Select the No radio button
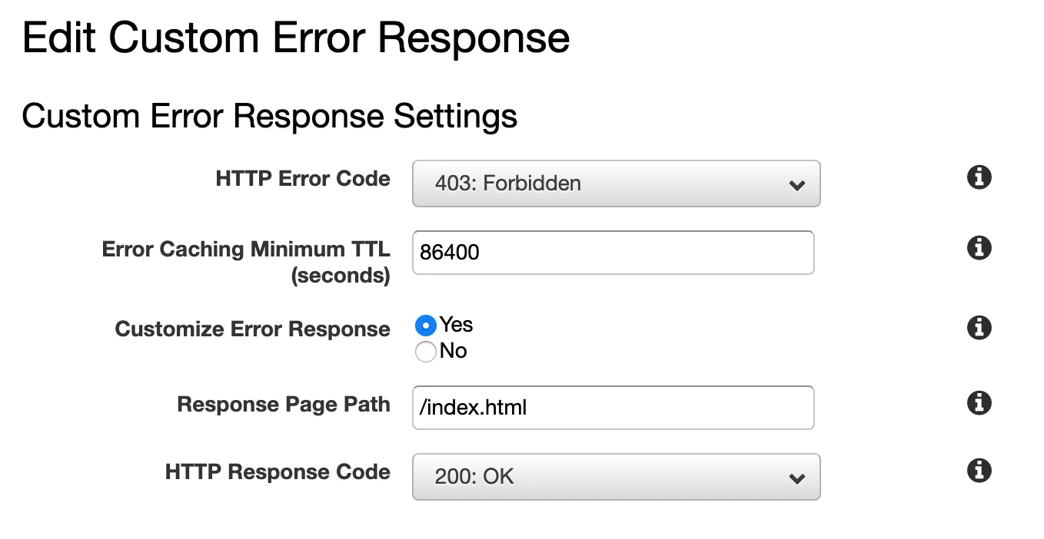1044x539 pixels. pos(425,352)
